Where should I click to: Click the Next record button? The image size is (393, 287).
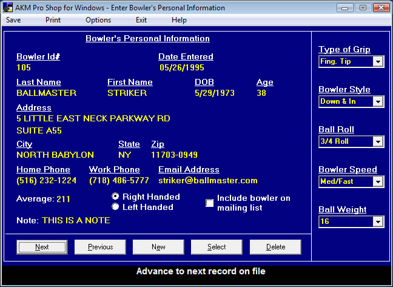(x=42, y=247)
